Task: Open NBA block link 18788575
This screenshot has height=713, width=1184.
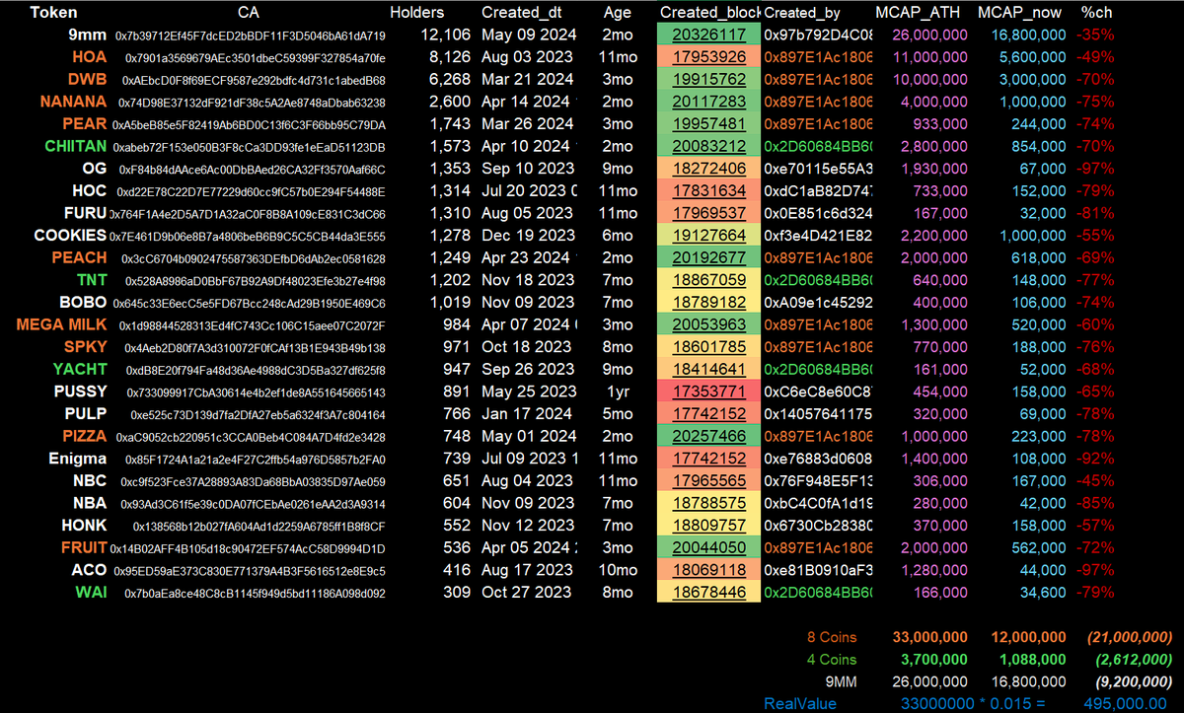Action: click(708, 503)
